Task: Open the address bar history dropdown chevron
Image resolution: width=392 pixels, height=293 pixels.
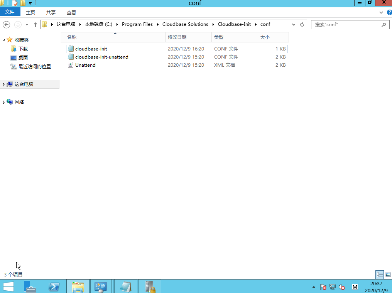Action: [293, 24]
